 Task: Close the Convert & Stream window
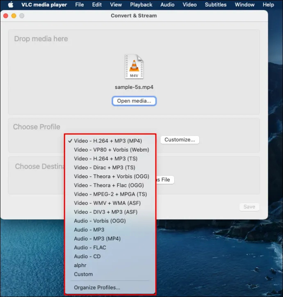pos(6,16)
